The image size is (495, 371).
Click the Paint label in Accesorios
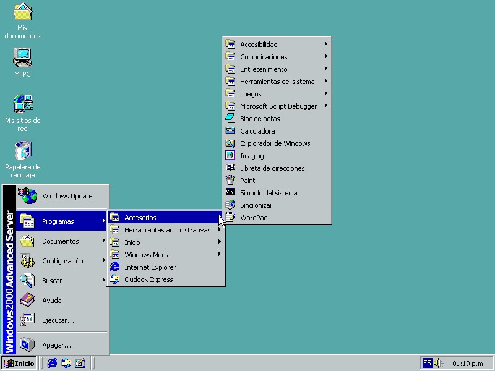247,181
